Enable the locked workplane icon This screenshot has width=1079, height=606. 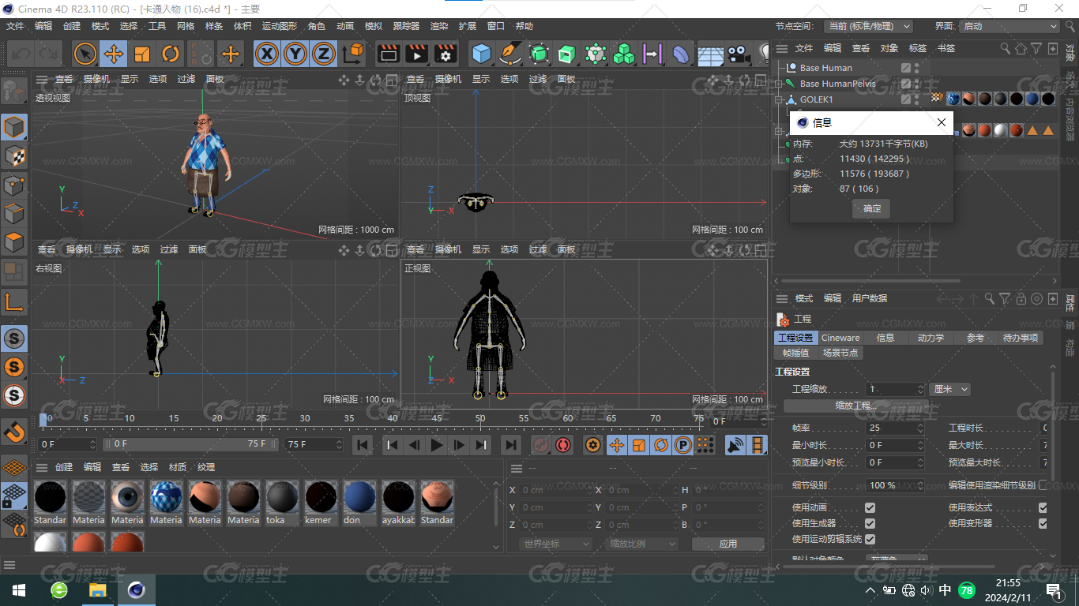tap(14, 496)
